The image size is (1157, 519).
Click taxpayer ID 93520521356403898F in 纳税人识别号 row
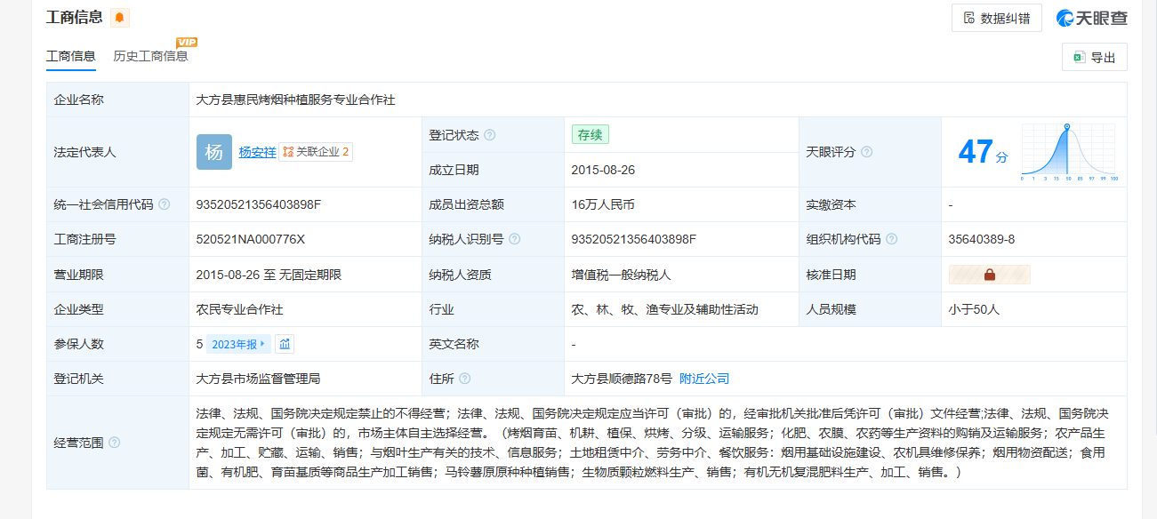pos(634,239)
